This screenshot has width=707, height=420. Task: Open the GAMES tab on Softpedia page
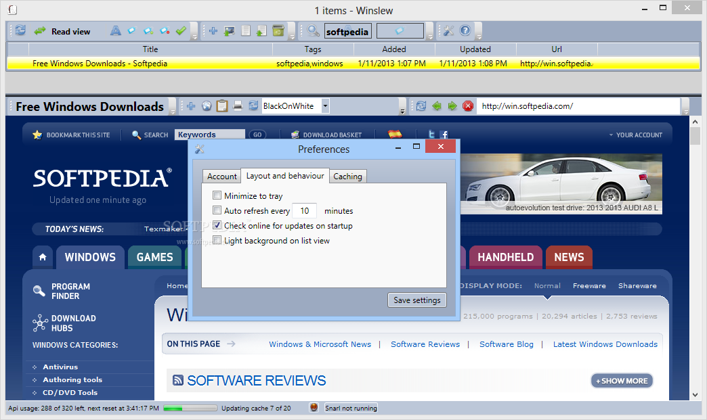(154, 258)
